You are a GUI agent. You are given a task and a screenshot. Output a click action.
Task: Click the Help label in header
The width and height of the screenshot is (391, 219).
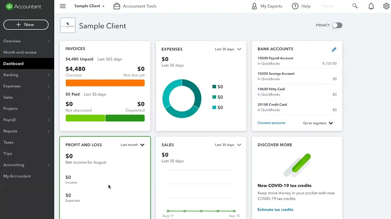[x=306, y=6]
